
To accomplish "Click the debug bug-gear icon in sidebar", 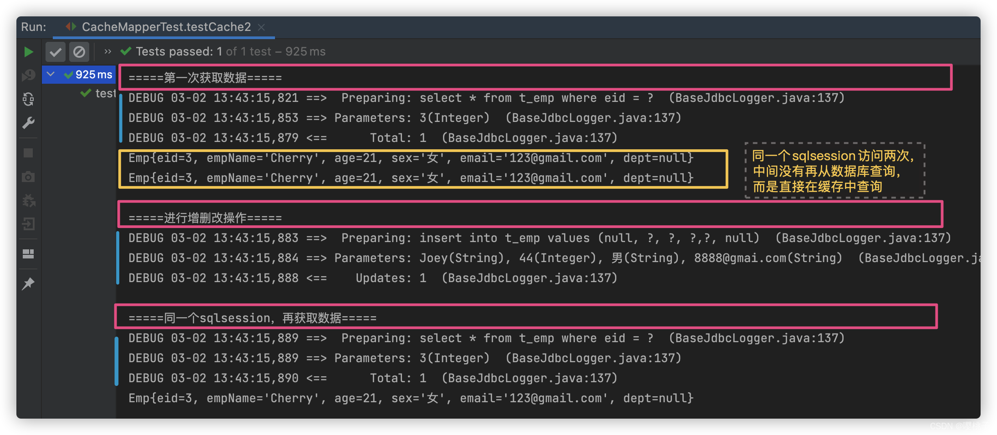I will click(x=29, y=200).
